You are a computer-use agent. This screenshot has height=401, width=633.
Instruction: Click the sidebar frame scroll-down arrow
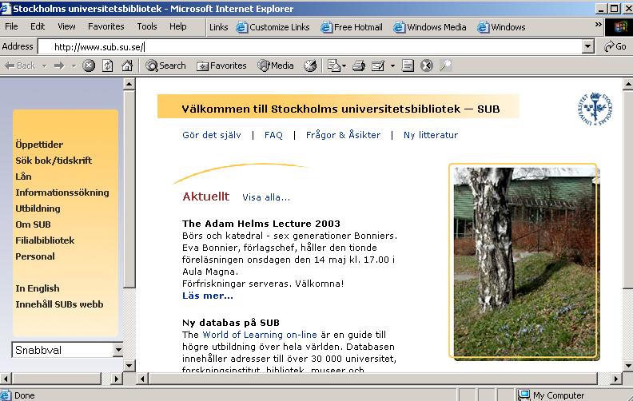(129, 366)
